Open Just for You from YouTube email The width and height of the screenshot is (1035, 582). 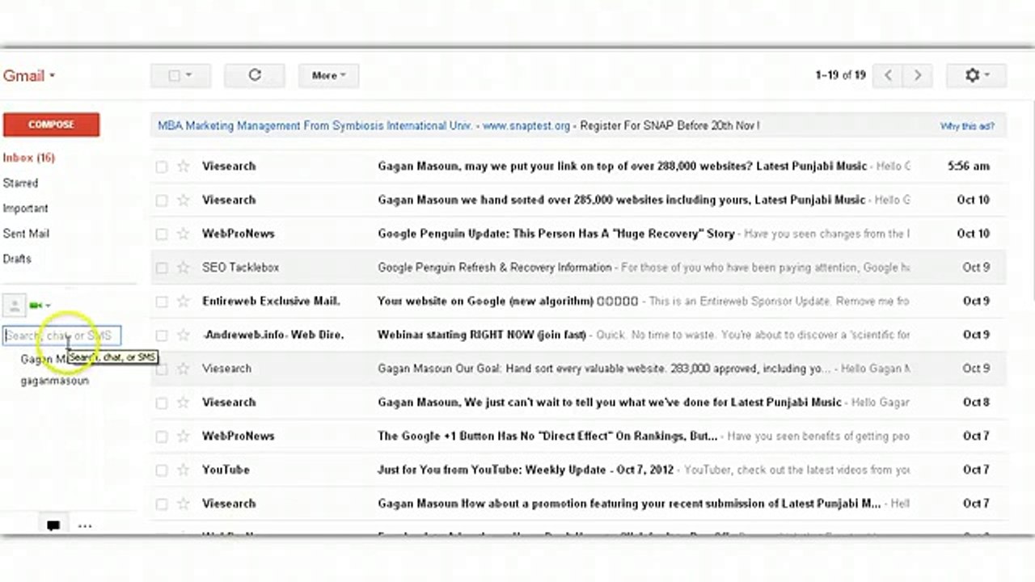click(x=578, y=470)
